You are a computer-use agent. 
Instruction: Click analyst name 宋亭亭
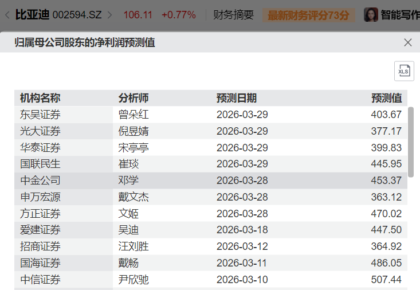134,148
